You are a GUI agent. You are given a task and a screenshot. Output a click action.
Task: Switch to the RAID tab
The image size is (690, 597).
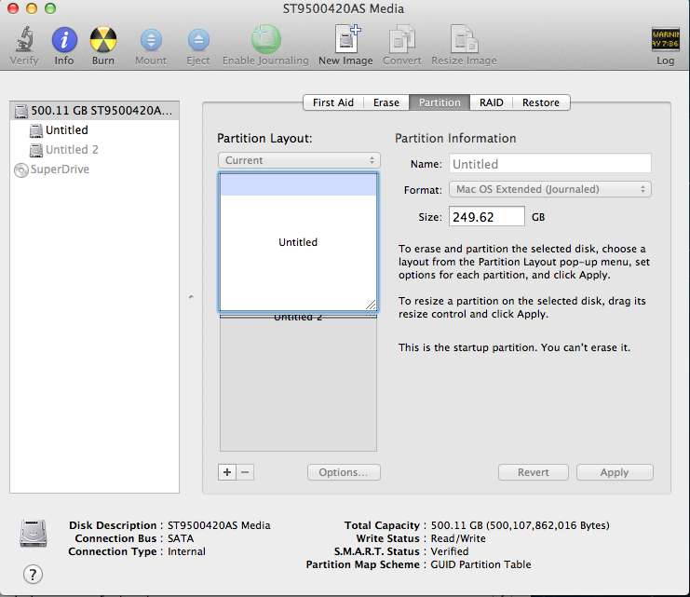[491, 102]
